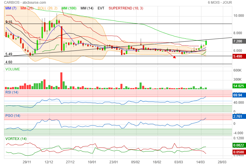
Task: Click the 29/11 date axis label
Action: 27,162
